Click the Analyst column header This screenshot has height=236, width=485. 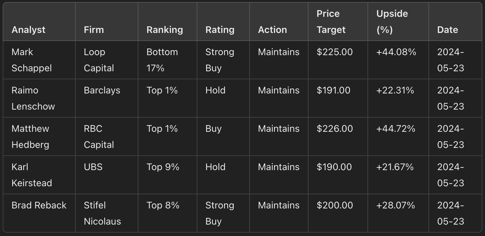pos(28,30)
